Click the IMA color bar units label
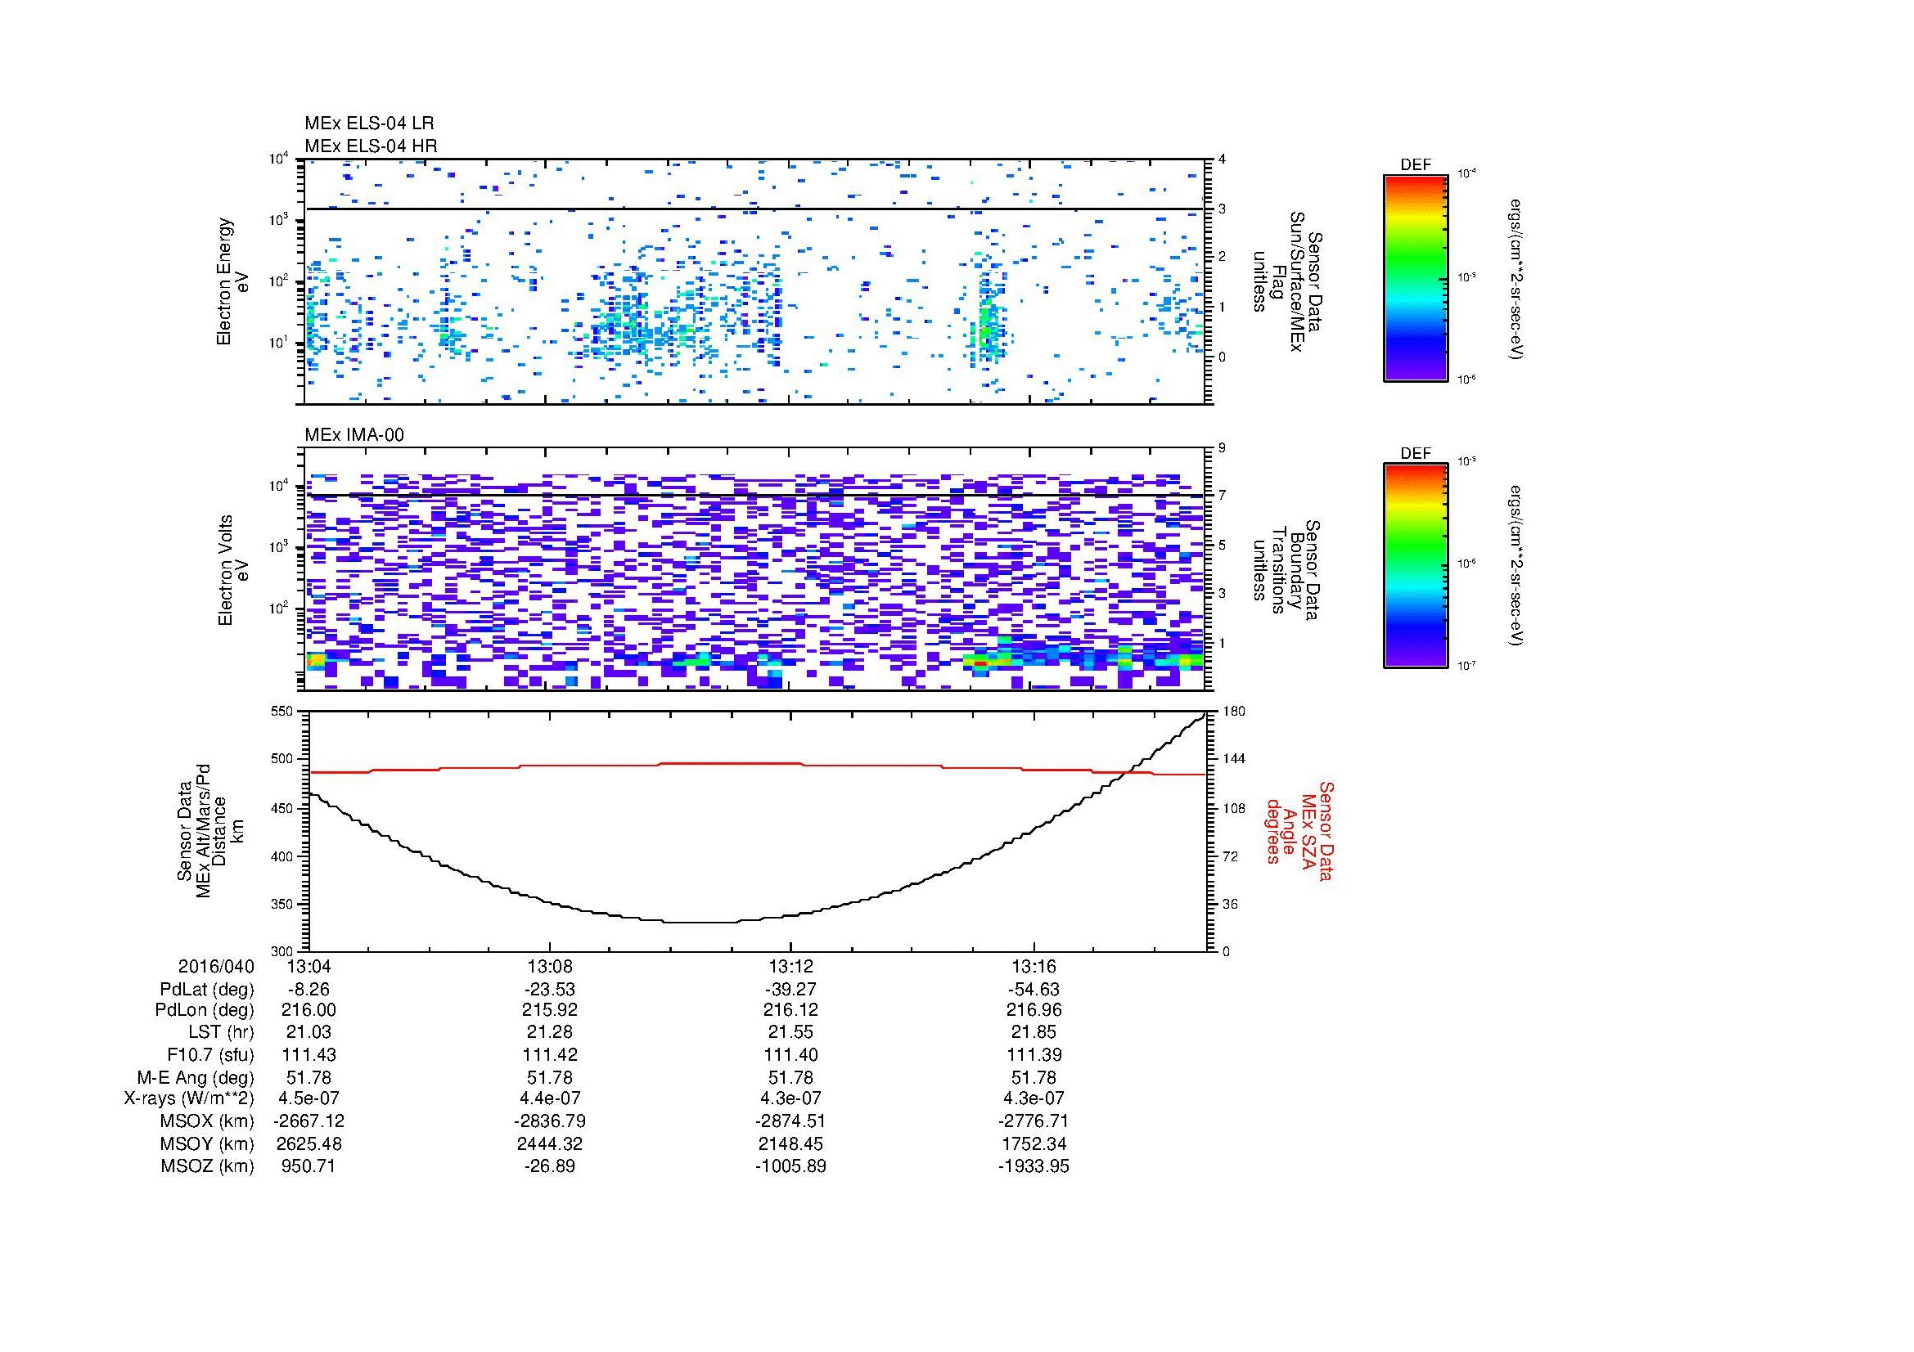 pyautogui.click(x=1516, y=567)
